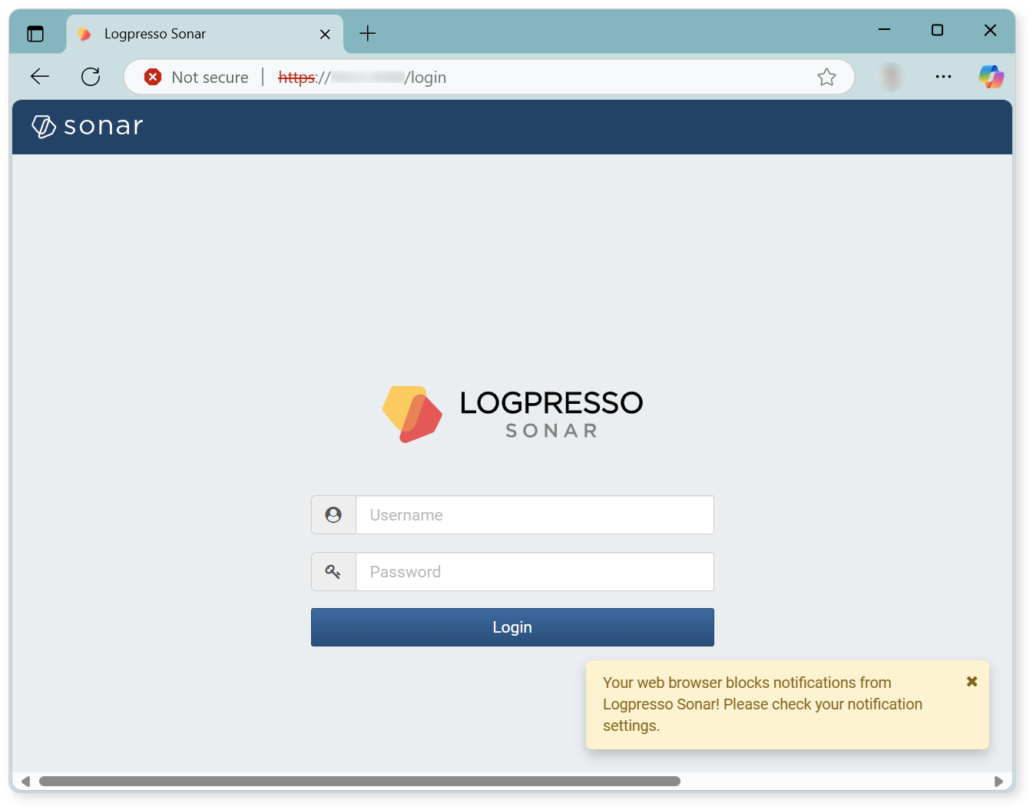Viewport: 1033px width, 810px height.
Task: Add the page to favorites with the star icon
Action: coord(826,77)
